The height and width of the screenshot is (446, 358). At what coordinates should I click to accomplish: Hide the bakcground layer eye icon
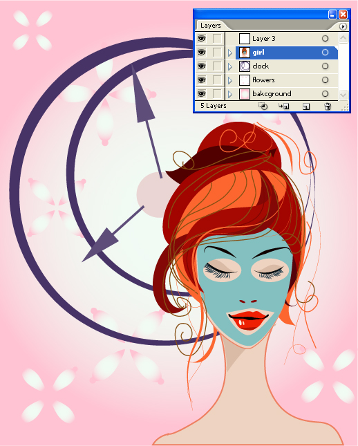202,94
